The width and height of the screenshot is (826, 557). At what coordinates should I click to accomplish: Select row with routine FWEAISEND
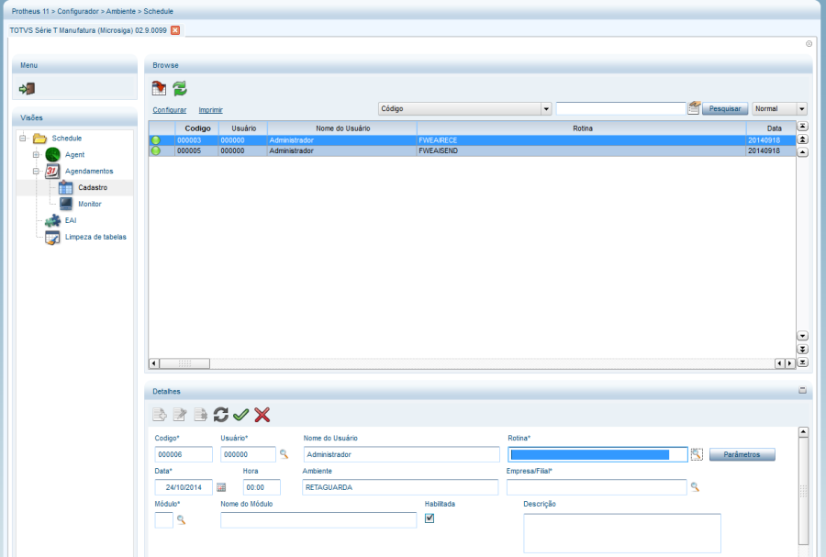click(x=472, y=150)
